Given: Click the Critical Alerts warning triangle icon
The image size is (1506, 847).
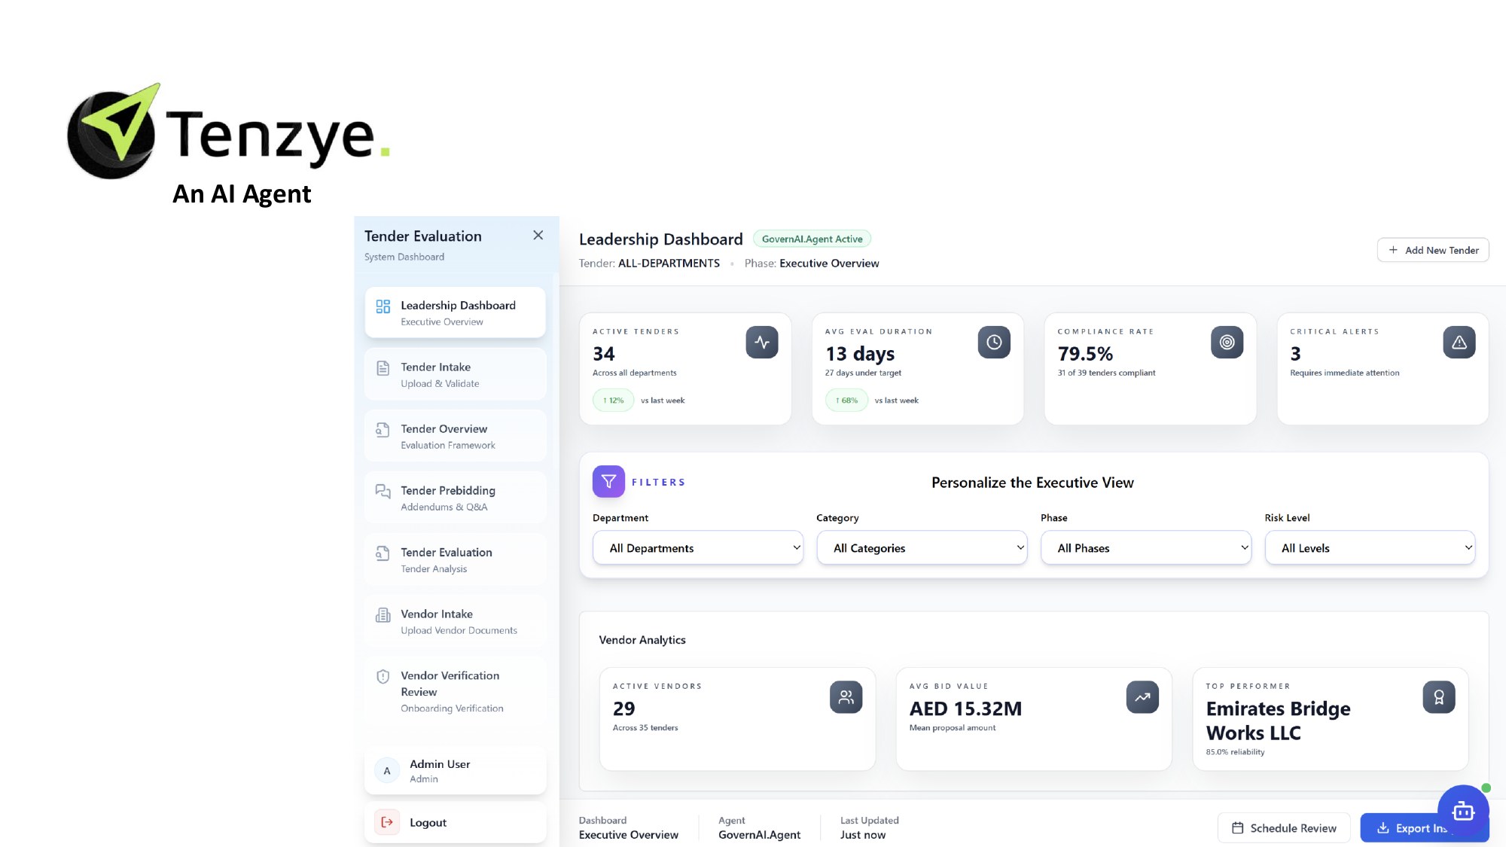Looking at the screenshot, I should tap(1459, 343).
